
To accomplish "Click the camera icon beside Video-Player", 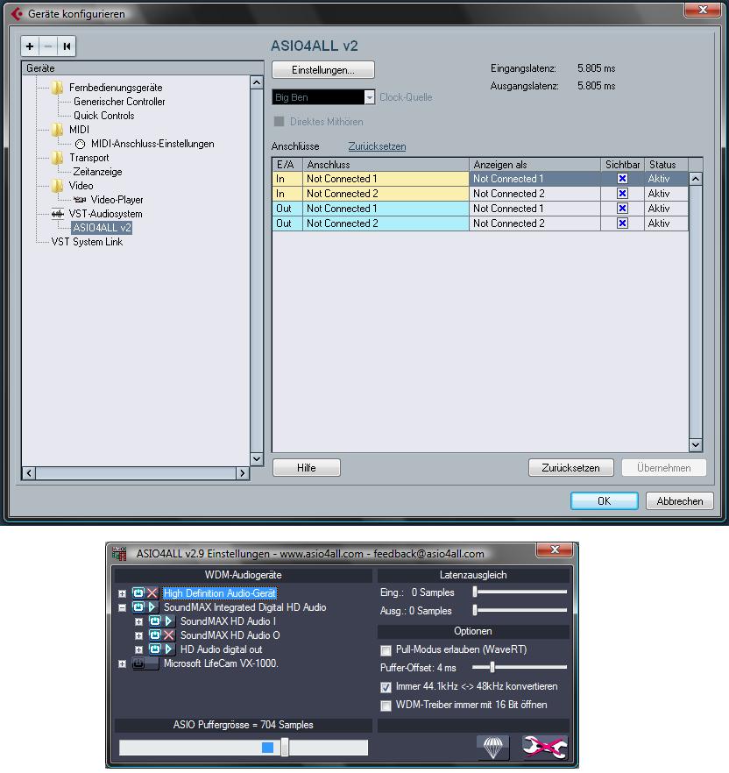I will (80, 200).
